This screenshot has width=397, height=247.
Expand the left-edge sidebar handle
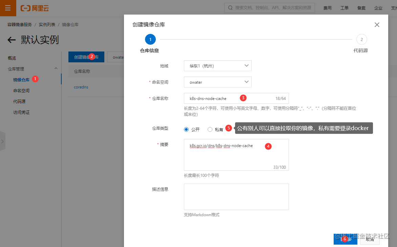point(2,141)
